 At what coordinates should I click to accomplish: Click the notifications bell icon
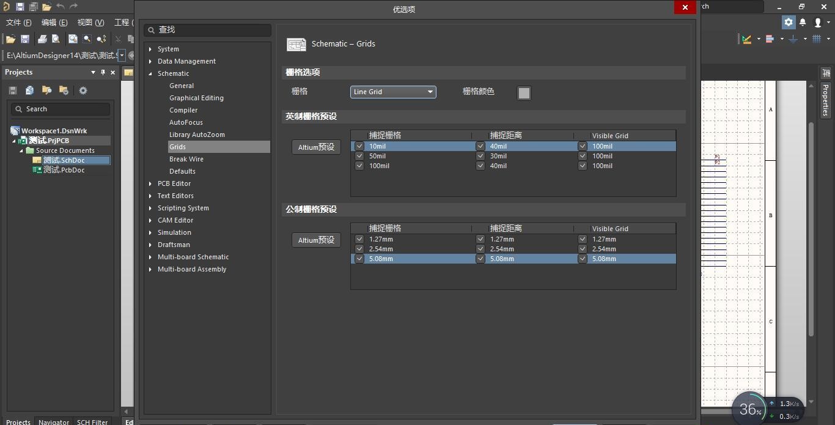pyautogui.click(x=803, y=23)
